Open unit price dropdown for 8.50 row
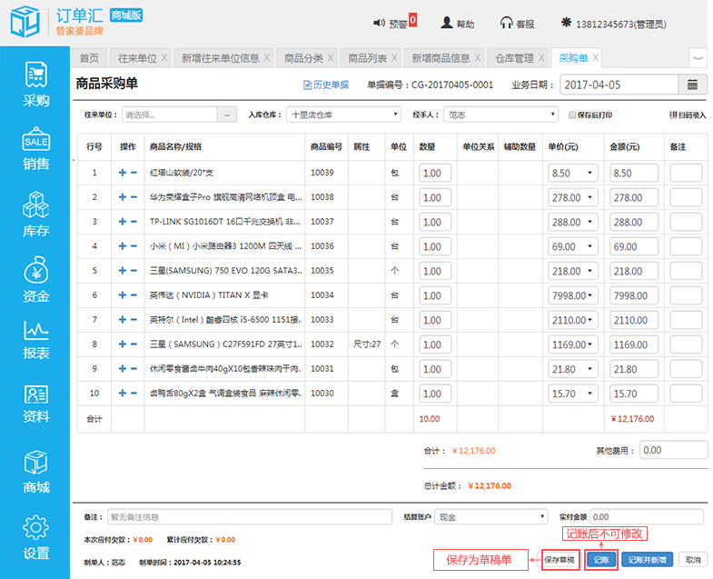713x579 pixels. point(589,173)
